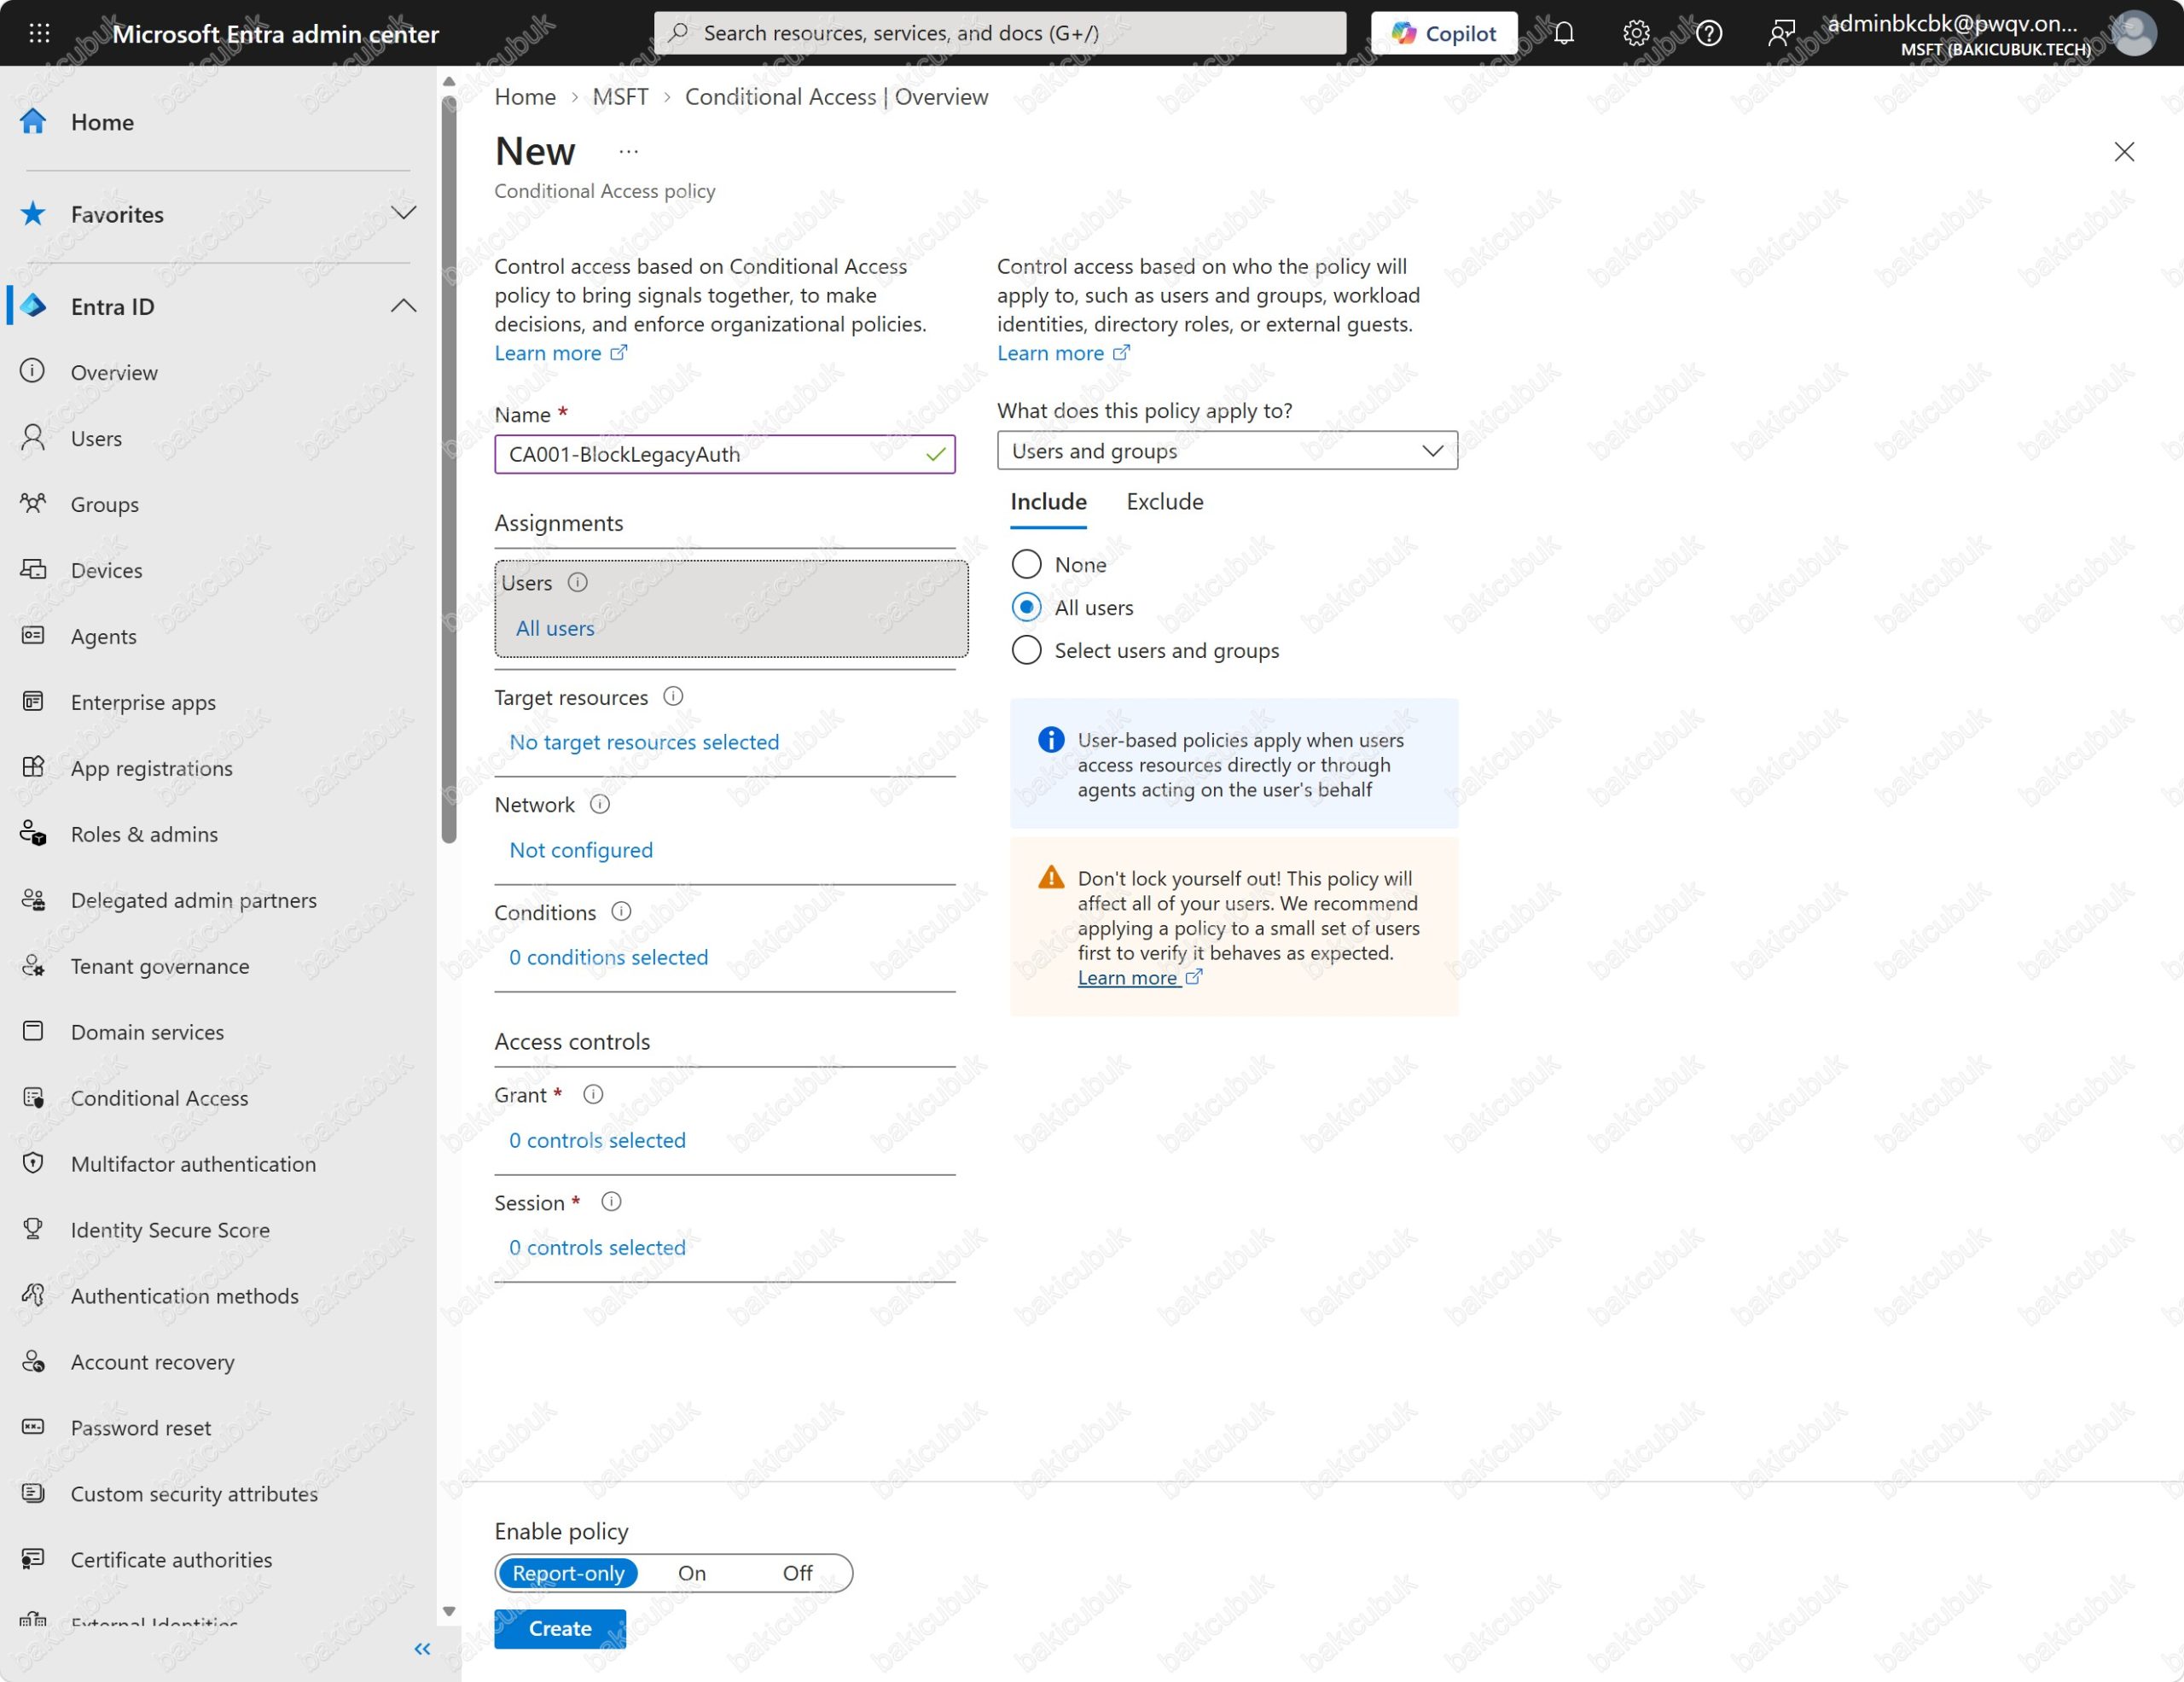2184x1682 pixels.
Task: Open the app launcher grid icon
Action: (39, 33)
